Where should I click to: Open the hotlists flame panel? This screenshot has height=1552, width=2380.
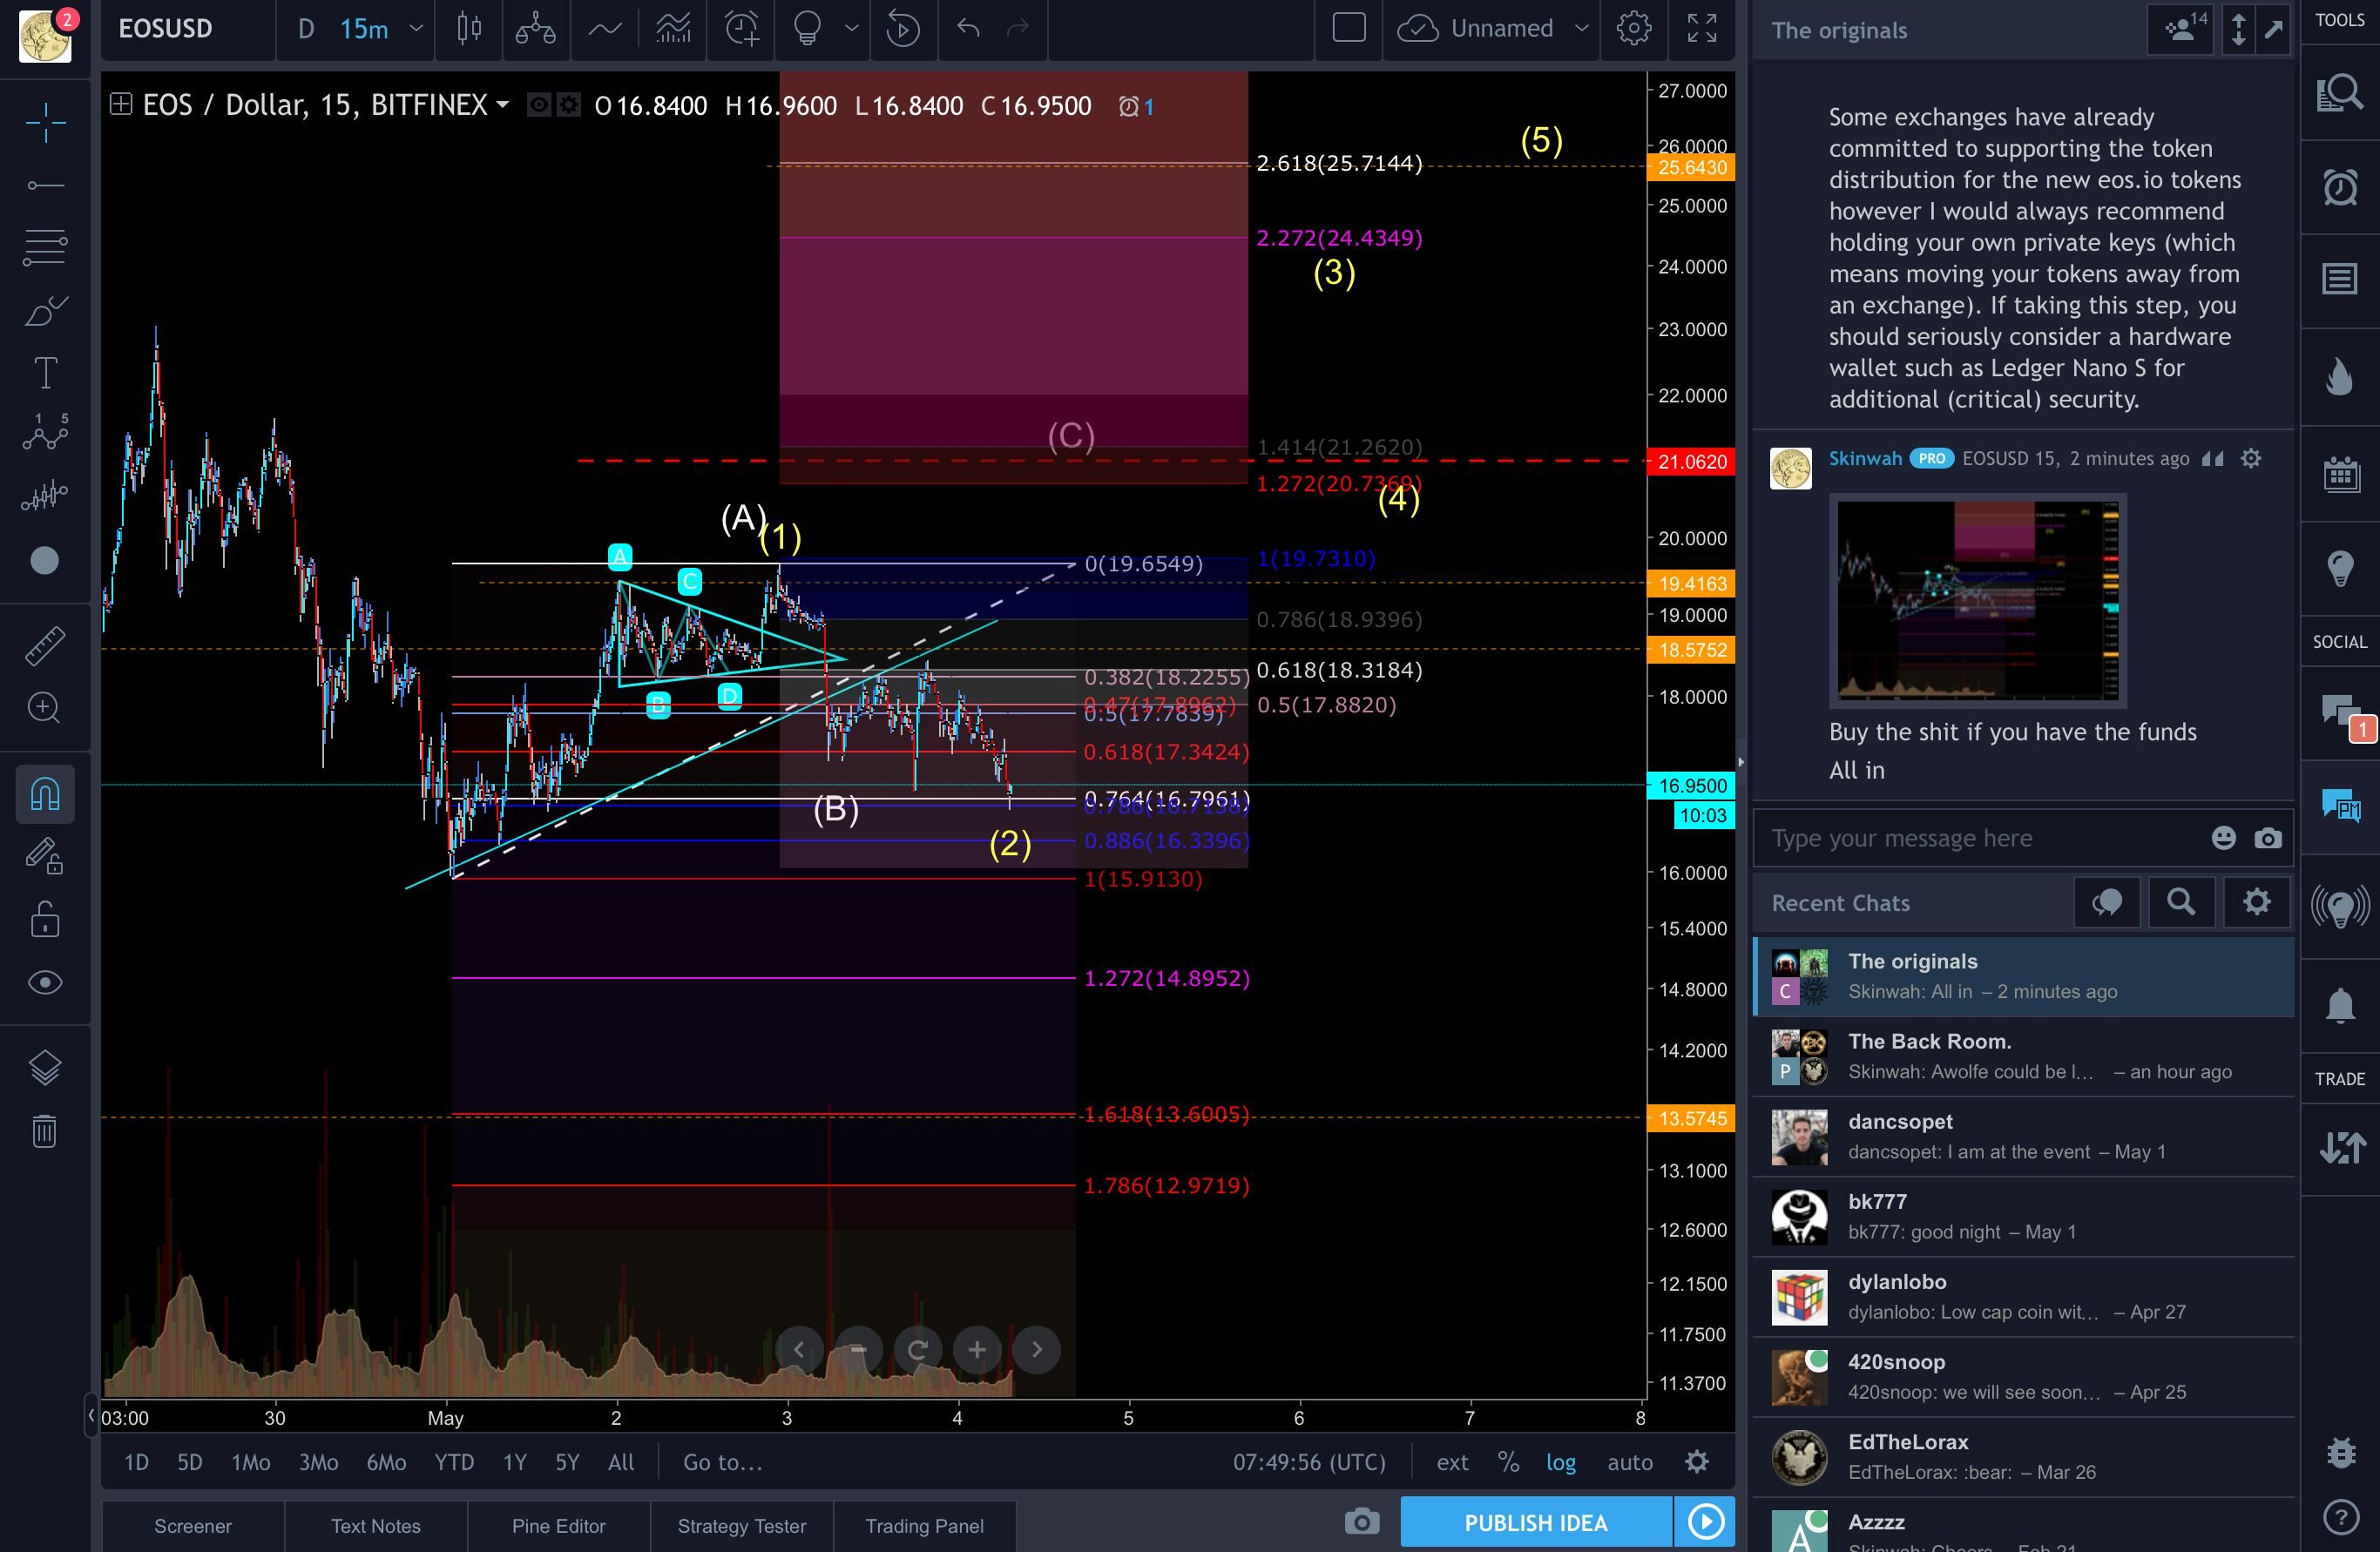(x=2340, y=376)
